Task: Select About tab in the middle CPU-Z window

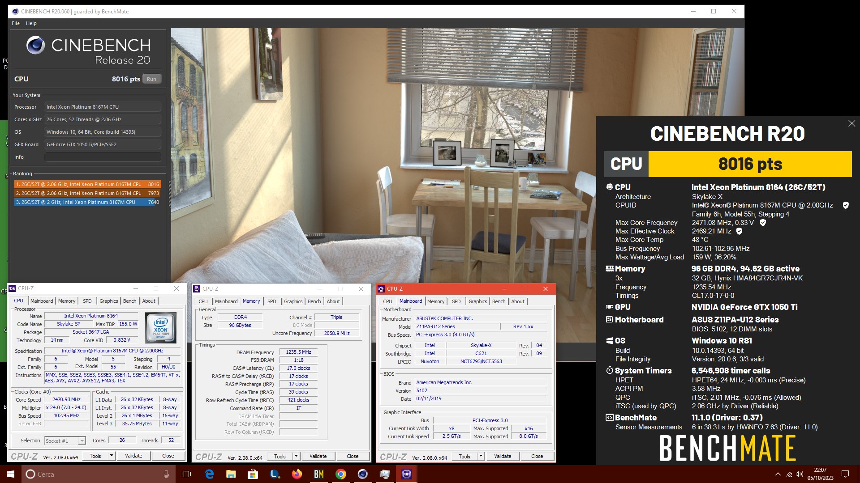Action: click(x=333, y=301)
